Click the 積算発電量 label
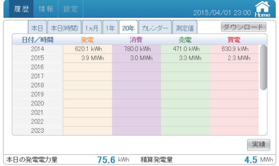 coord(157,159)
